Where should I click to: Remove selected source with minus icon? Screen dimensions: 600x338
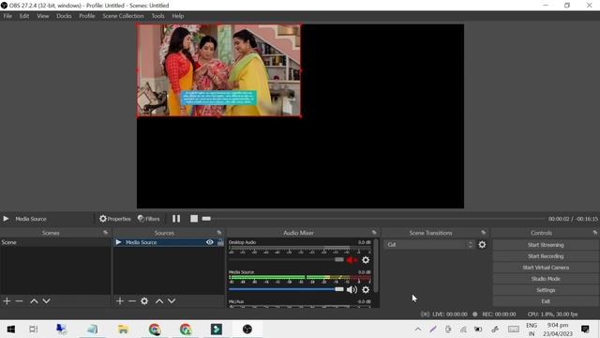[132, 301]
